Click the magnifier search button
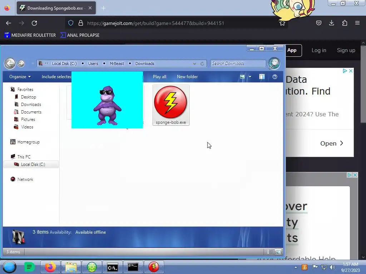 (274, 64)
